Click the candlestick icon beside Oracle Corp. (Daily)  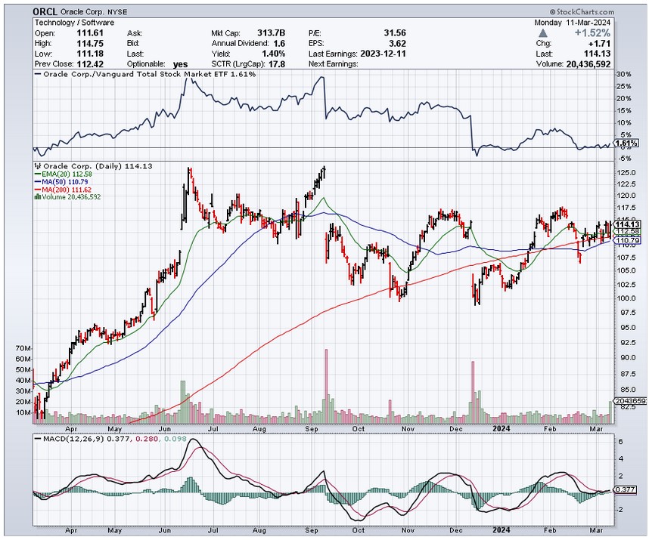point(37,164)
